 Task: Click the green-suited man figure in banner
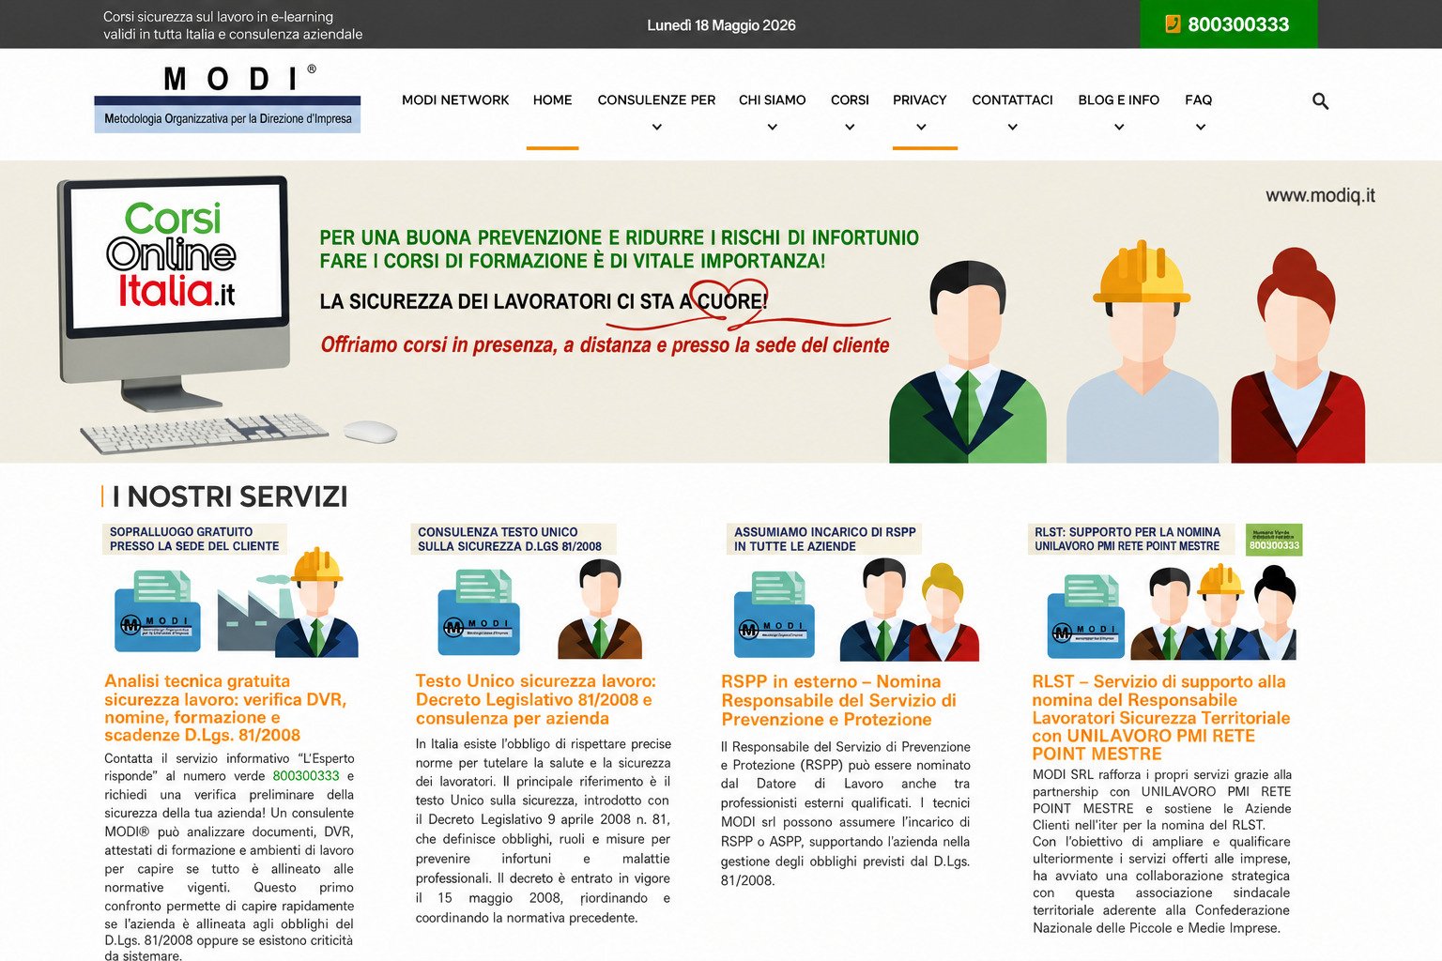pos(968,361)
